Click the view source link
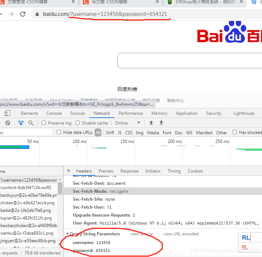The image size is (262, 257). point(141,234)
